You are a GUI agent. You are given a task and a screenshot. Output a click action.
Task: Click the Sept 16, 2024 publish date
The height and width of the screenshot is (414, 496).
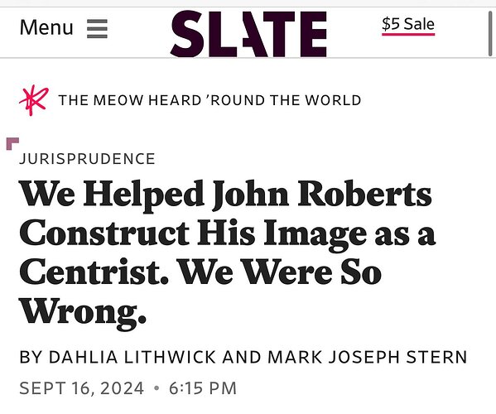82,388
